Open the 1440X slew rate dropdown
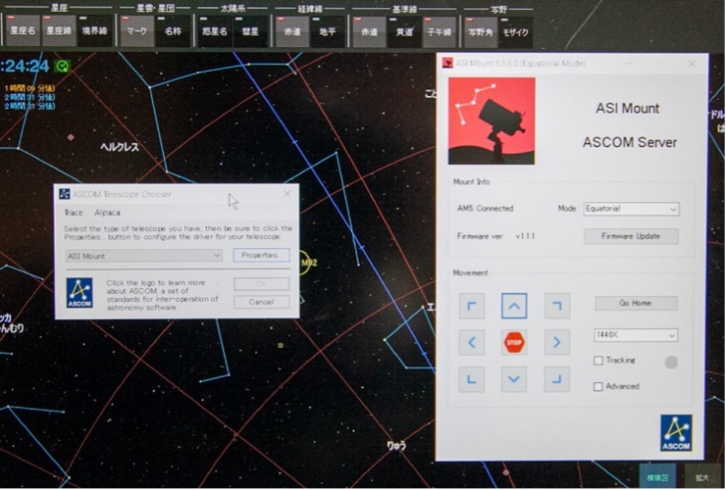This screenshot has height=491, width=726. (x=636, y=335)
